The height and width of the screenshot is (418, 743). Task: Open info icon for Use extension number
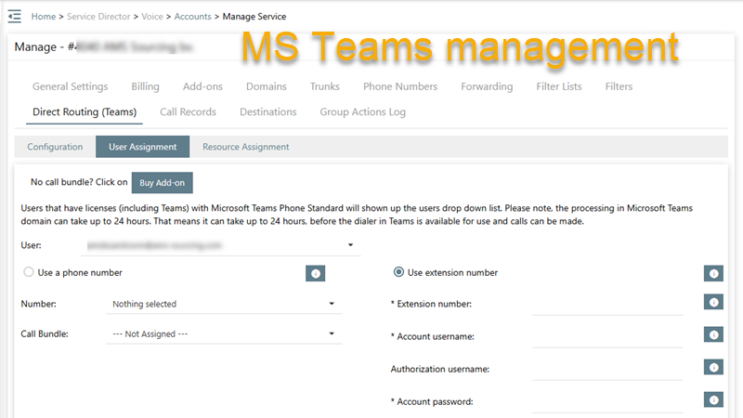713,273
